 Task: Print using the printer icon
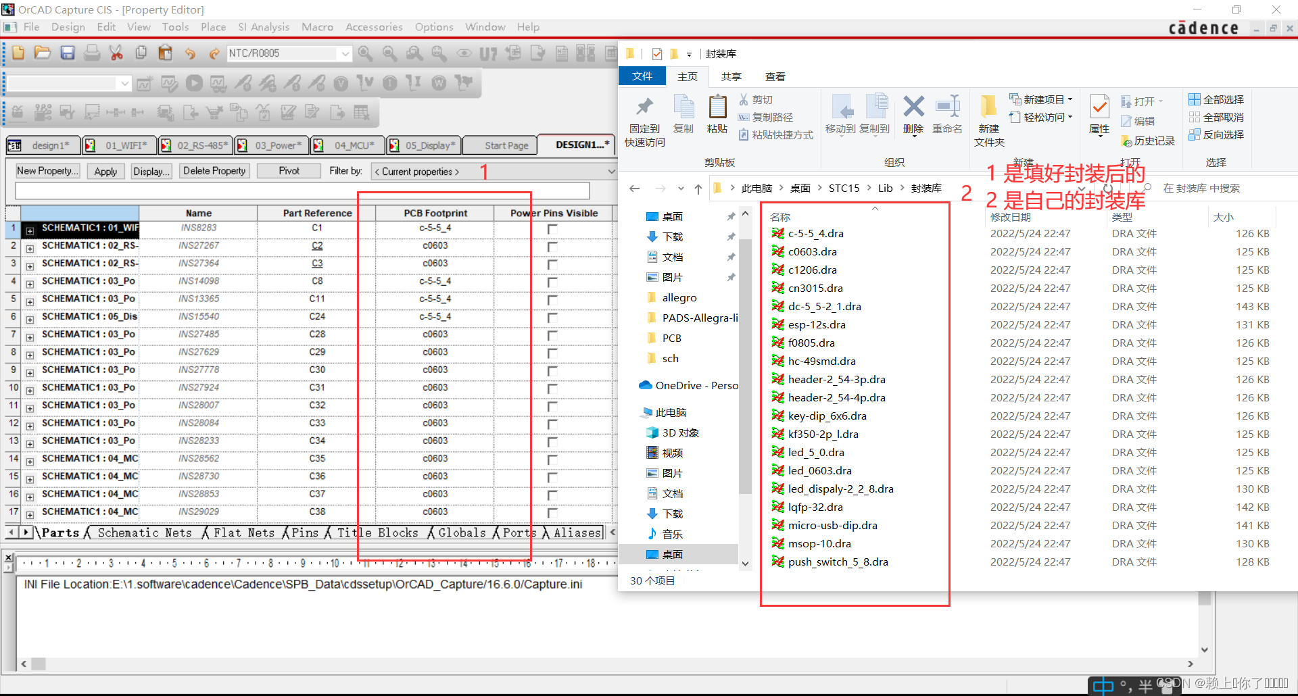point(92,53)
